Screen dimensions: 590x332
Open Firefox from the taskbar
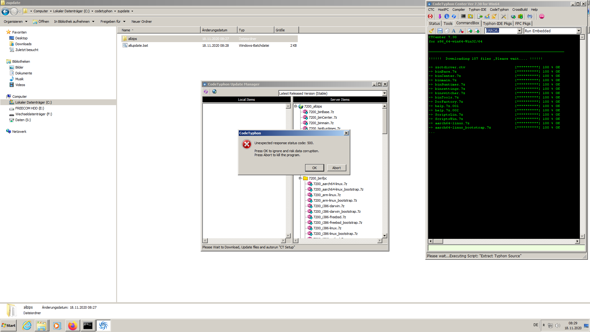point(73,326)
